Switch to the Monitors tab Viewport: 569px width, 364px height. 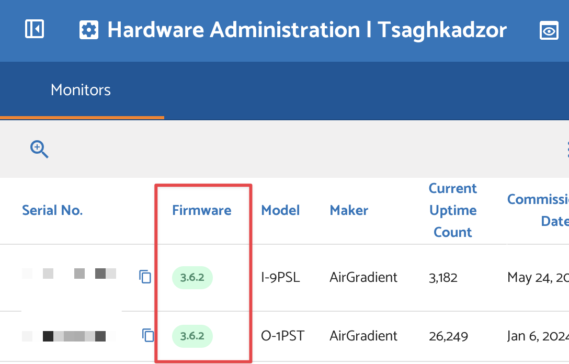point(81,90)
